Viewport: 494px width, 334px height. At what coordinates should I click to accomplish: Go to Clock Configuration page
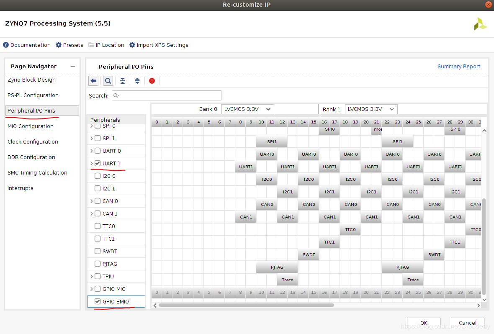pyautogui.click(x=33, y=141)
